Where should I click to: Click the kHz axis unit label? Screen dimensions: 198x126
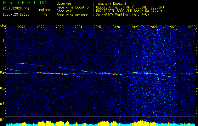pos(3,26)
